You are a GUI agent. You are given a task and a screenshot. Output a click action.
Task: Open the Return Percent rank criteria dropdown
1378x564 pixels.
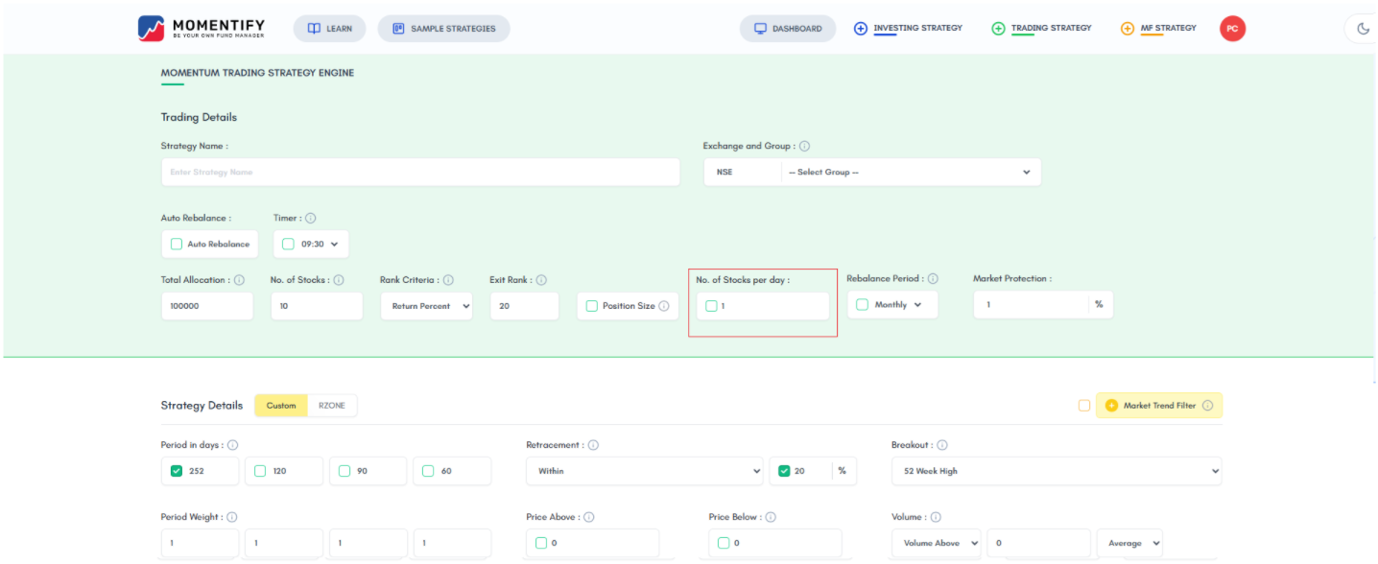426,306
